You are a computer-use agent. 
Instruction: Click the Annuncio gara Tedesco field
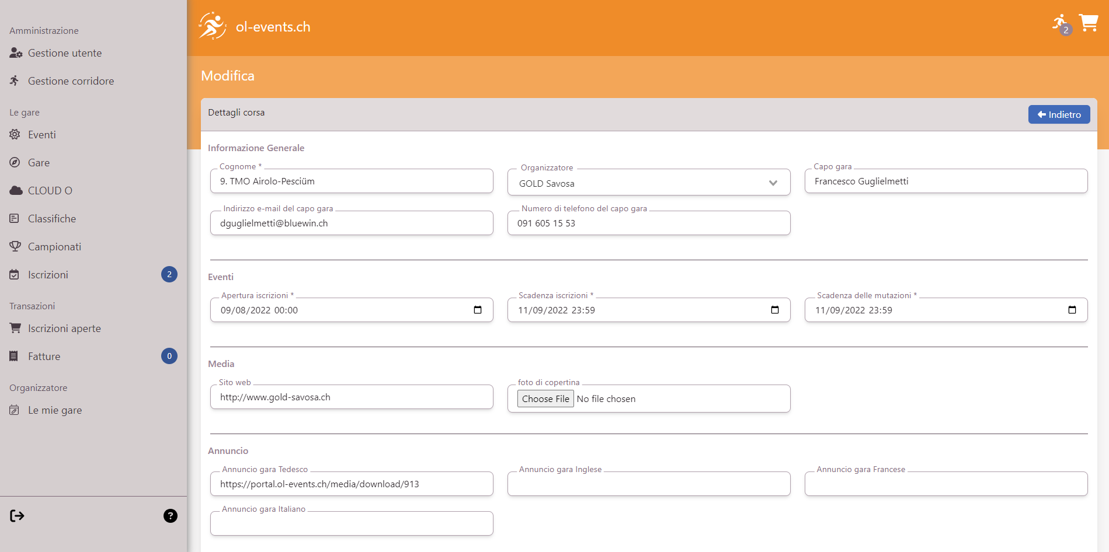tap(352, 484)
